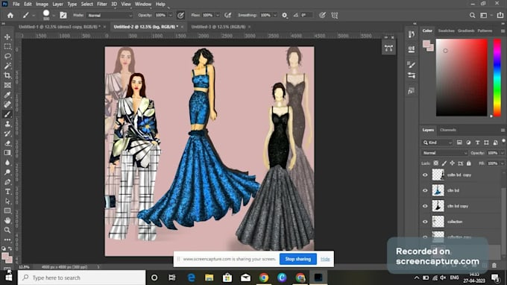The image size is (507, 285).
Task: Select the Horizontal Type tool
Action: click(7, 192)
